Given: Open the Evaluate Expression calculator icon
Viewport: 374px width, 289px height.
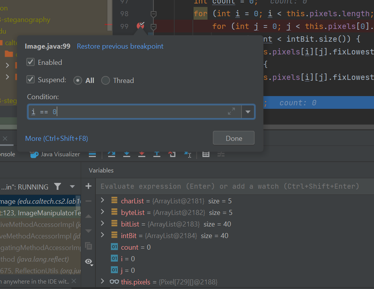Looking at the screenshot, I should (x=206, y=154).
